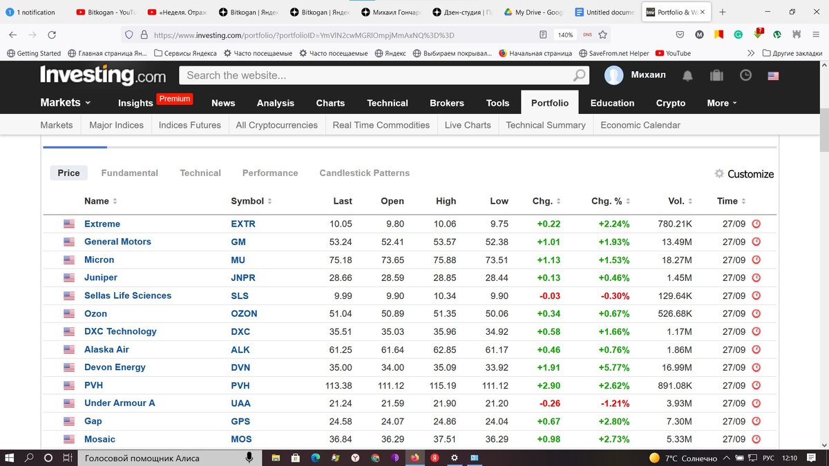Image resolution: width=829 pixels, height=466 pixels.
Task: Sort table by Chg. % column
Action: [x=610, y=201]
